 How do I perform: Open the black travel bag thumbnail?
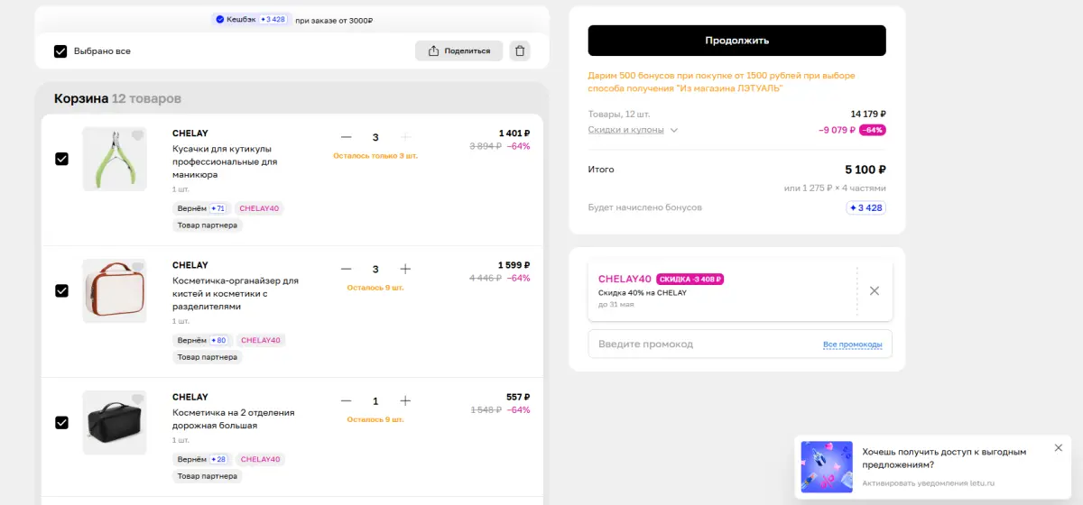tap(115, 422)
